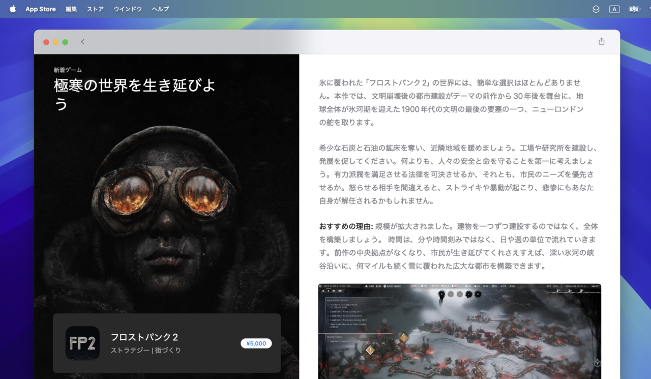This screenshot has height=379, width=651.
Task: Open the App Store menu
Action: coord(41,9)
